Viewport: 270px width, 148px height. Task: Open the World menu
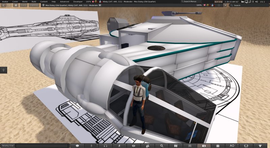click(25, 2)
